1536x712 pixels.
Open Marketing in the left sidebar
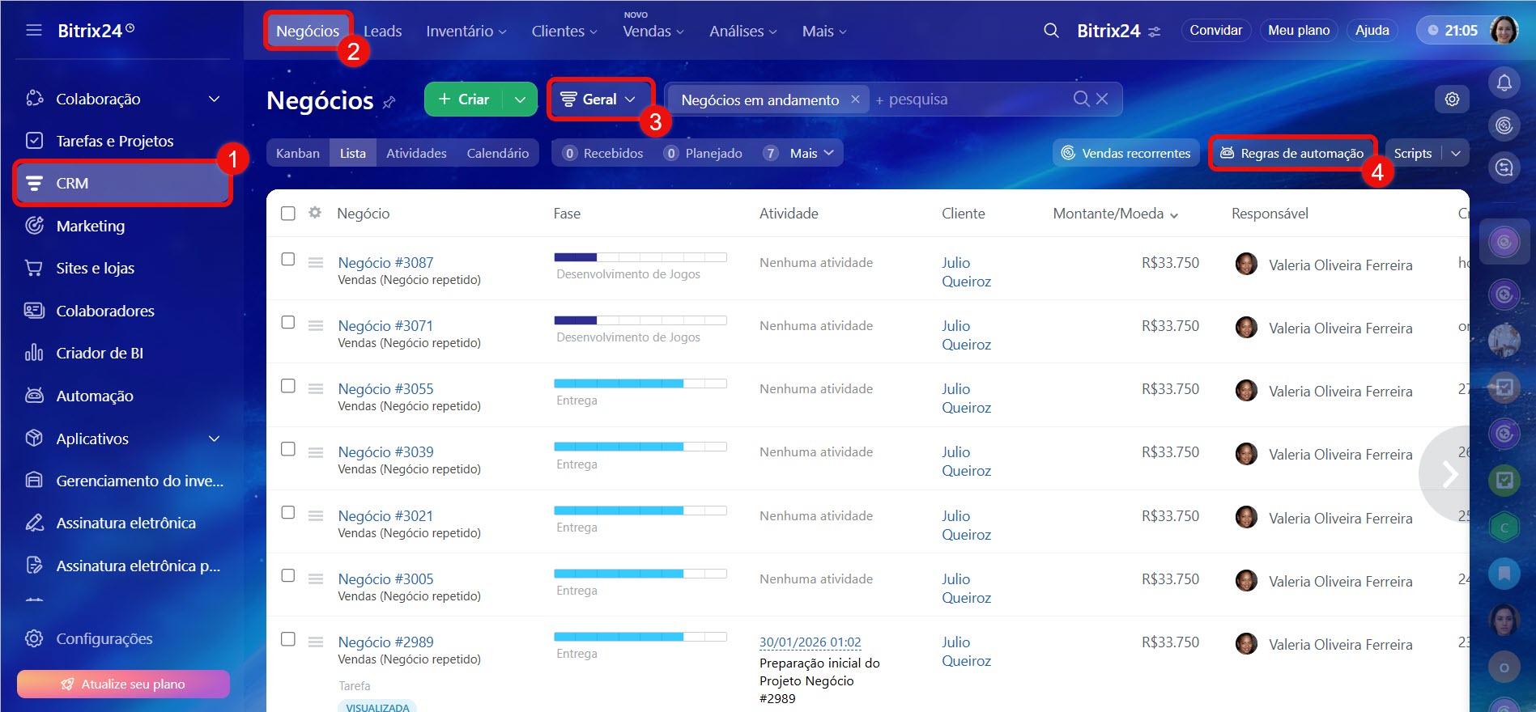click(x=90, y=226)
